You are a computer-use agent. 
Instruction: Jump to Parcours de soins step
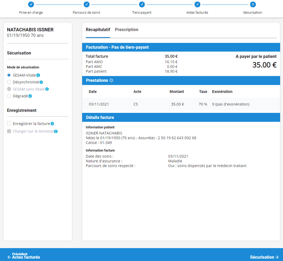pos(86,5)
